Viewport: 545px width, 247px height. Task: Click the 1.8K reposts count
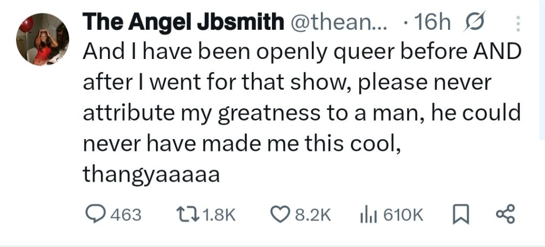click(x=219, y=215)
